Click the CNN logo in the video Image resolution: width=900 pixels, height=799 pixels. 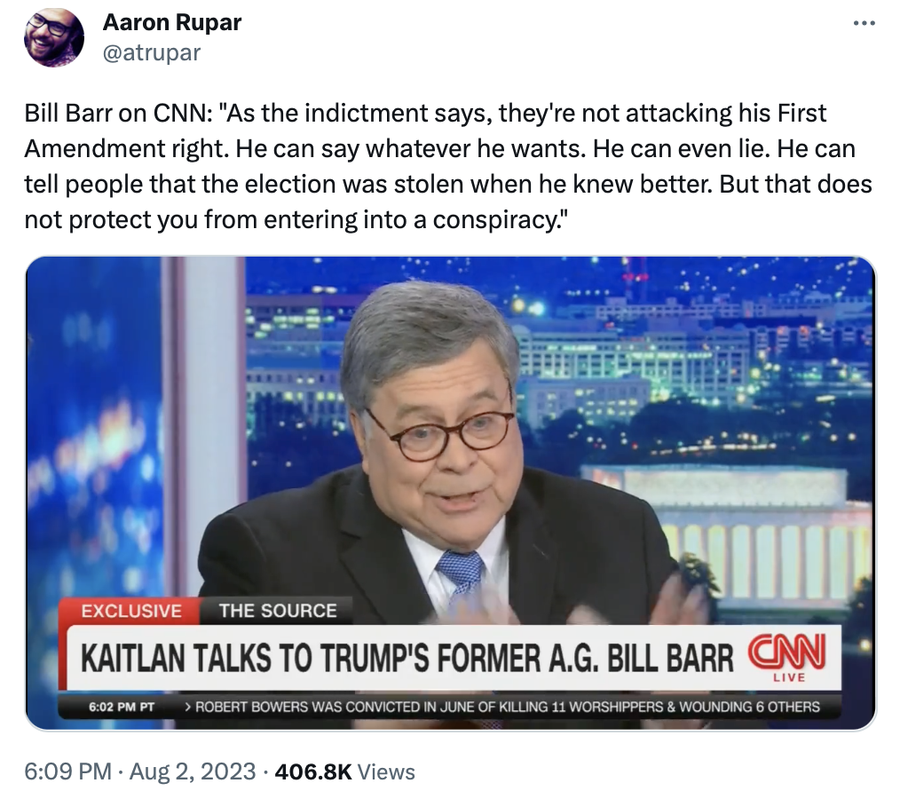click(788, 653)
